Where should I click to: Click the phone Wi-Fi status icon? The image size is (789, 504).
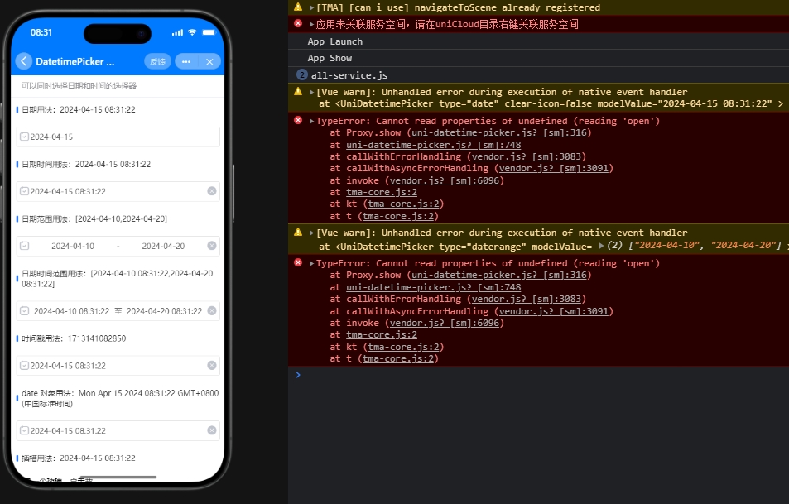[192, 32]
